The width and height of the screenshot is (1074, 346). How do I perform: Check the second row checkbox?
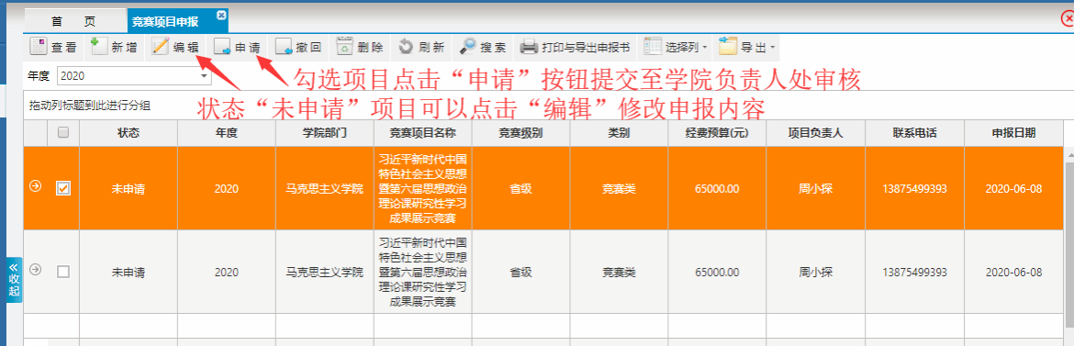click(63, 272)
